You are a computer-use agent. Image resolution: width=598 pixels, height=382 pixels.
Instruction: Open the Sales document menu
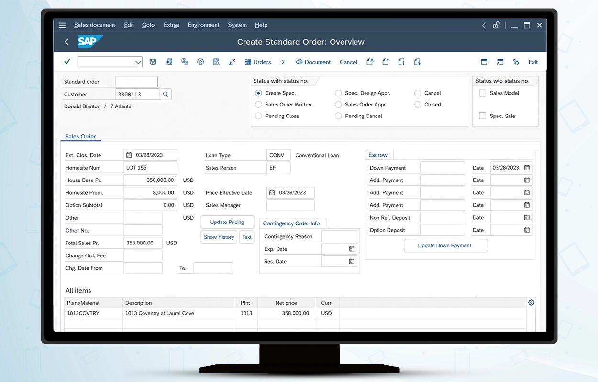point(95,25)
